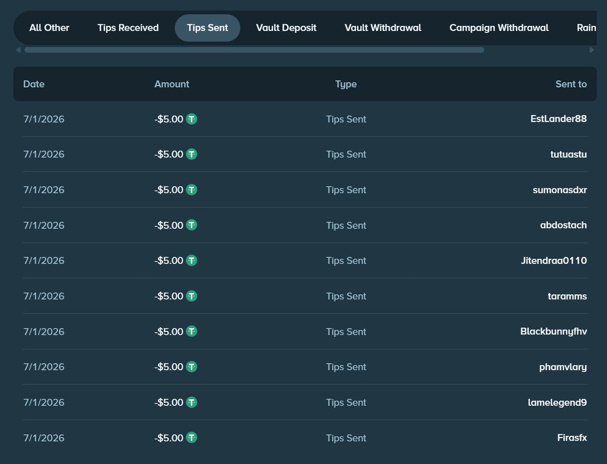Image resolution: width=607 pixels, height=464 pixels.
Task: Open recipient abdostach
Action: coord(563,225)
